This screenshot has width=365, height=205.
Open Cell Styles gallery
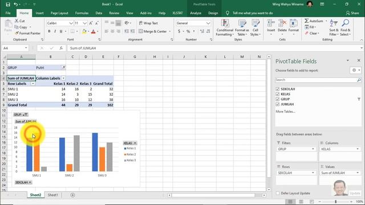(255, 28)
